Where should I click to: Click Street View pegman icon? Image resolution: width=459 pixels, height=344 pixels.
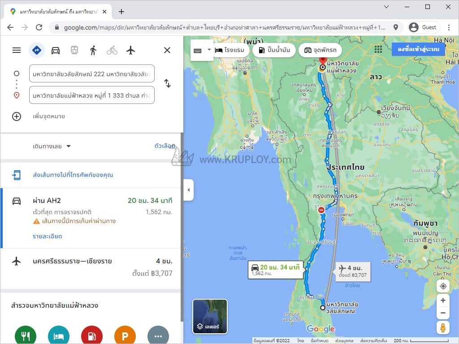[x=443, y=327]
